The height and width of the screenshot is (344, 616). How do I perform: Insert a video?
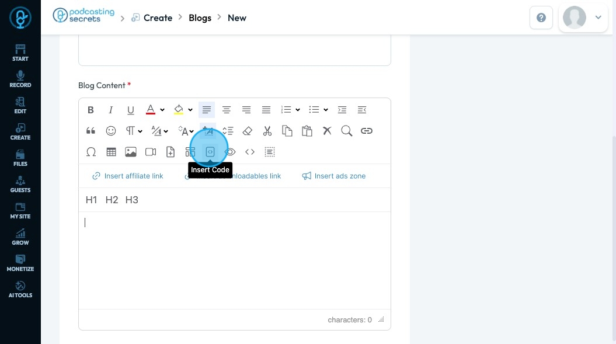(151, 152)
